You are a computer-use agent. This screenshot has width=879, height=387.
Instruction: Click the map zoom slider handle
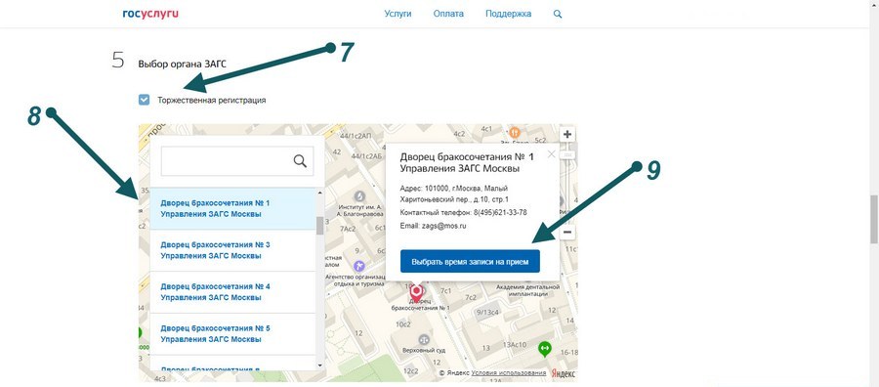tap(567, 154)
